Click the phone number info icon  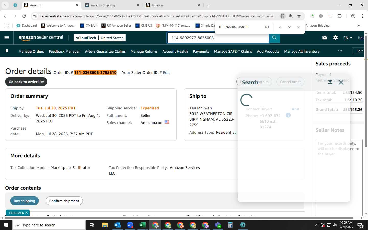coord(288,115)
